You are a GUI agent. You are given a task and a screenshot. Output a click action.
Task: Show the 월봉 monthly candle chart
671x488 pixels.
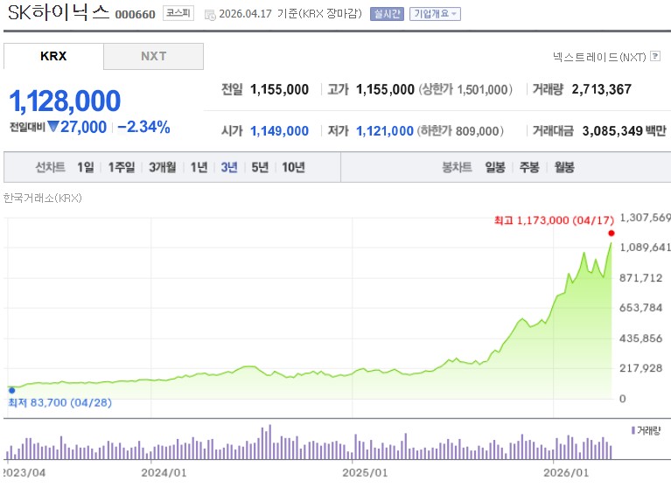(564, 167)
